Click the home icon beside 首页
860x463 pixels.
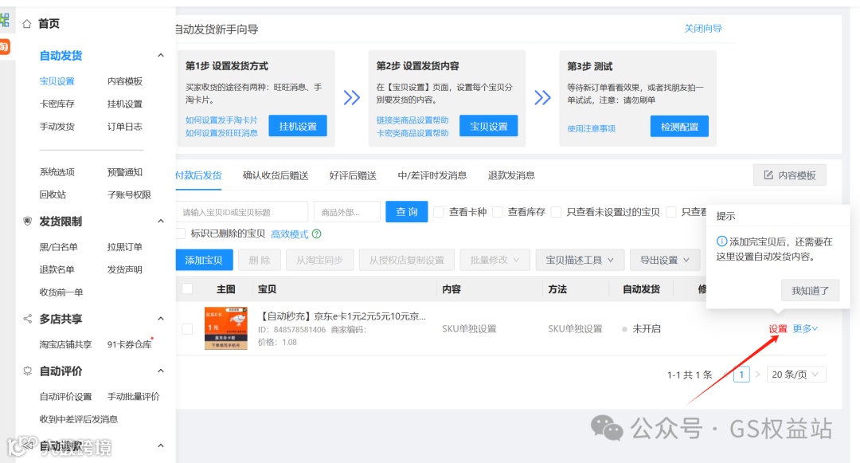26,24
